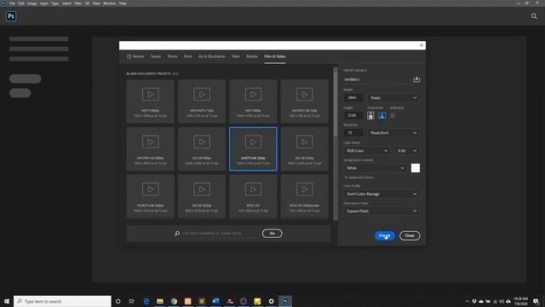Viewport: 545px width, 307px height.
Task: Select landscape orientation icon
Action: pos(381,115)
